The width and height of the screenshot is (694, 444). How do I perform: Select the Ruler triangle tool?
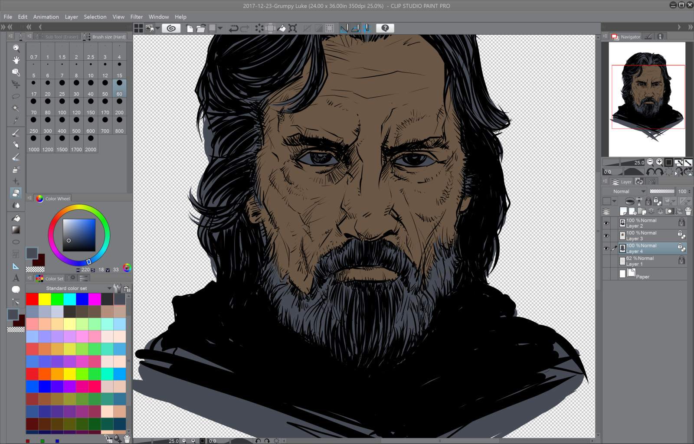(x=16, y=266)
